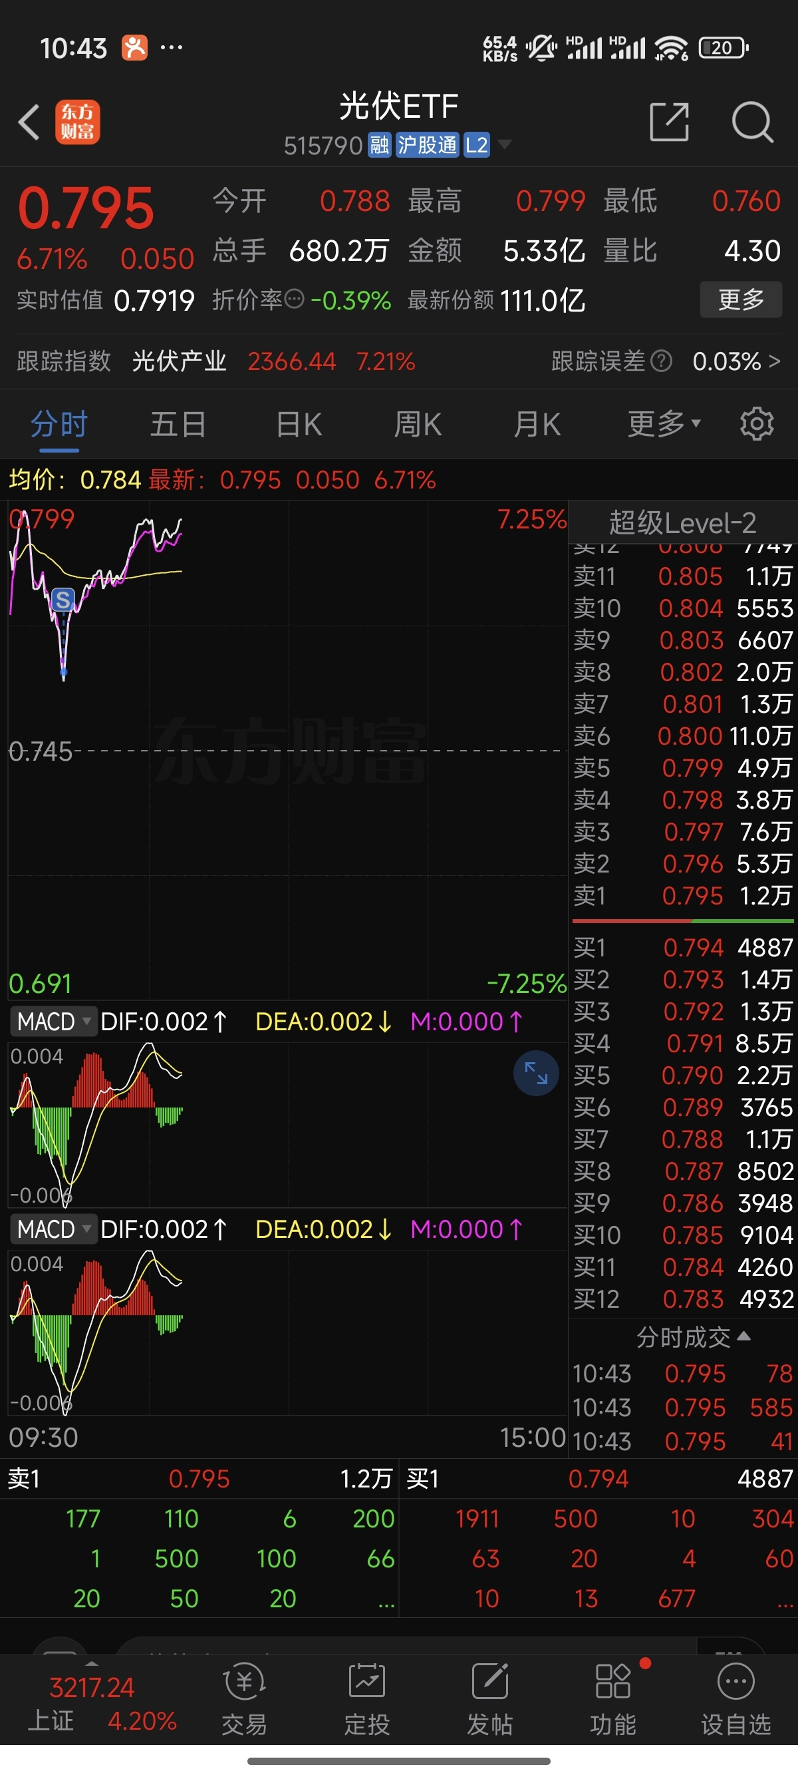Viewport: 798px width, 1777px height.
Task: Tap buy queue order 677
Action: pyautogui.click(x=676, y=1599)
